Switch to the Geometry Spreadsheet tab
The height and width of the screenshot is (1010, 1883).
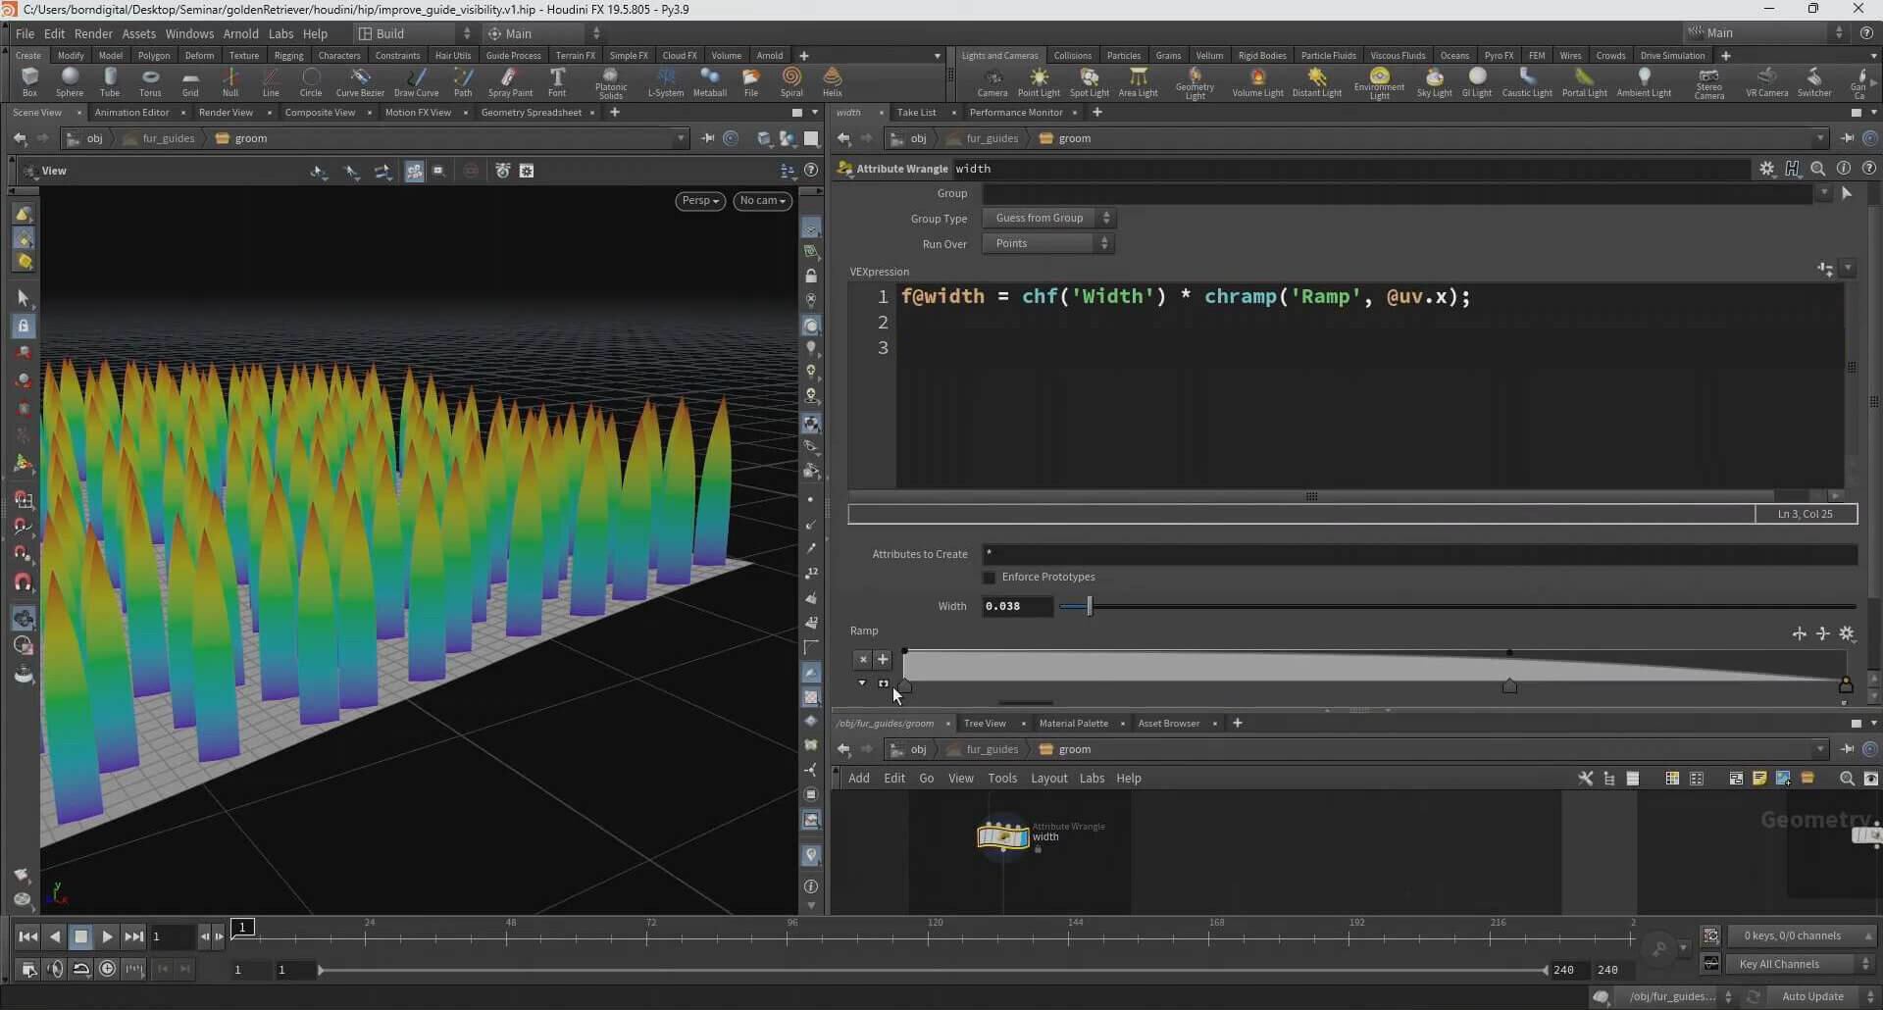click(531, 113)
